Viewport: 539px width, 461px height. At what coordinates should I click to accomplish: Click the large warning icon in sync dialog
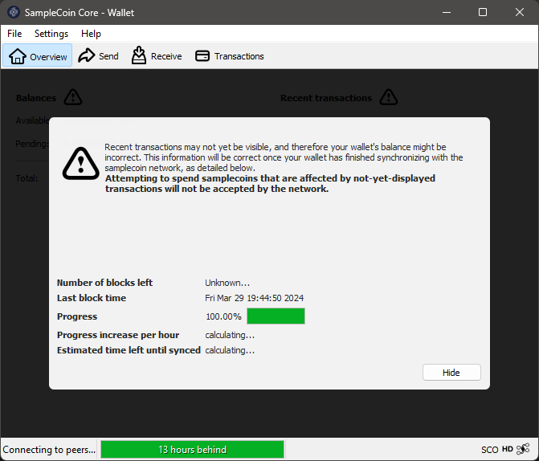coord(80,163)
